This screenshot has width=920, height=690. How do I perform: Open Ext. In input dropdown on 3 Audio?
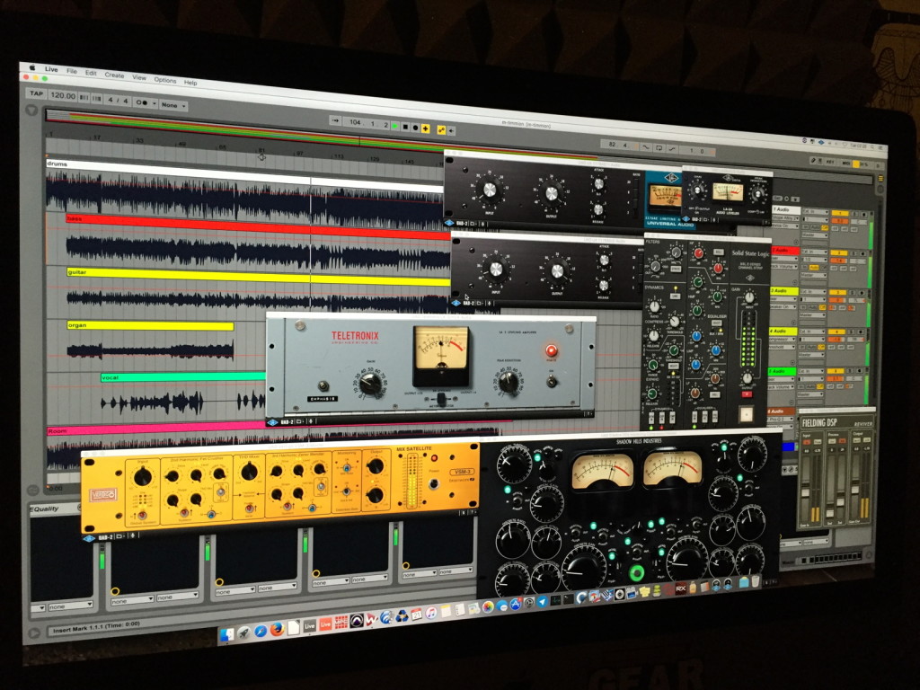coord(813,292)
